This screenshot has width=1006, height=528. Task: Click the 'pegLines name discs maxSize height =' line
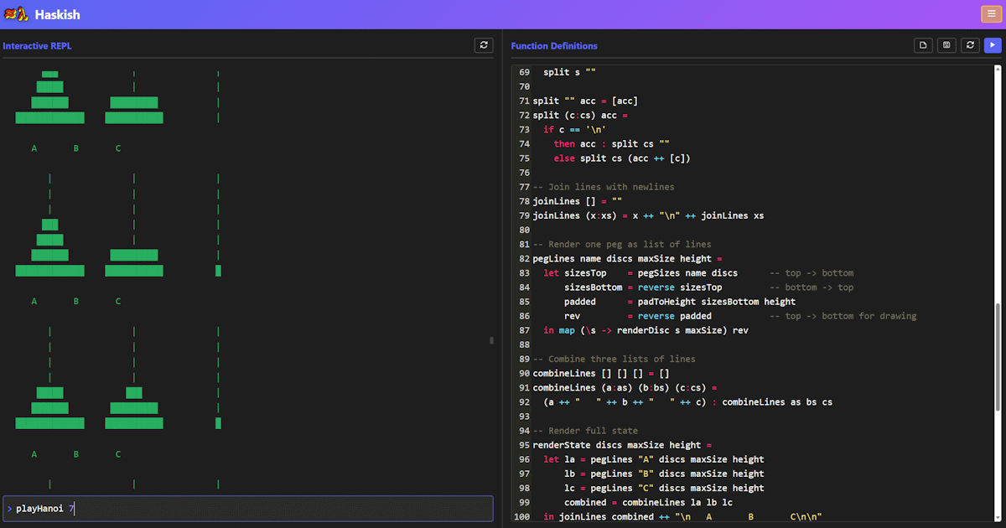[627, 258]
